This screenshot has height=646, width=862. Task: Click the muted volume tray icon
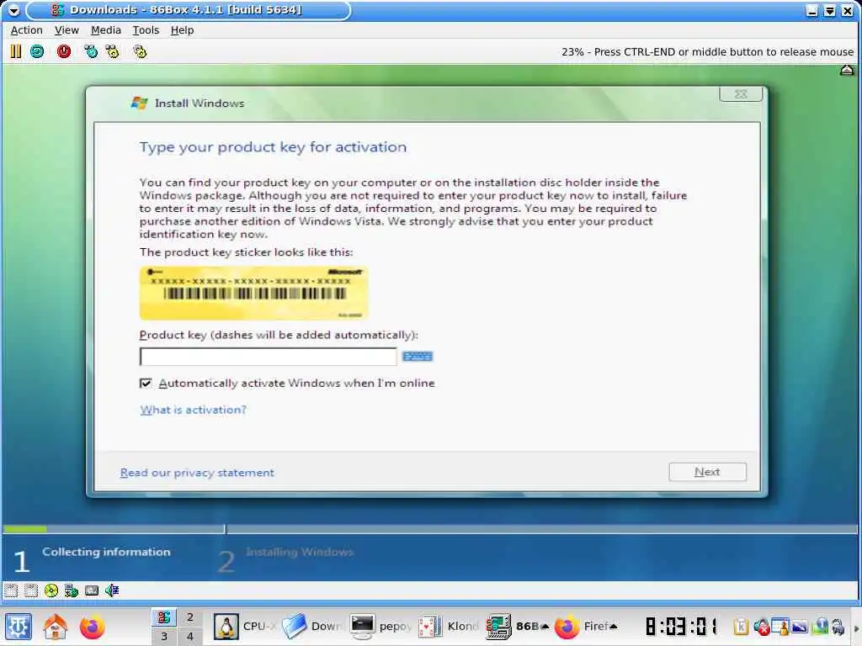[x=761, y=626]
